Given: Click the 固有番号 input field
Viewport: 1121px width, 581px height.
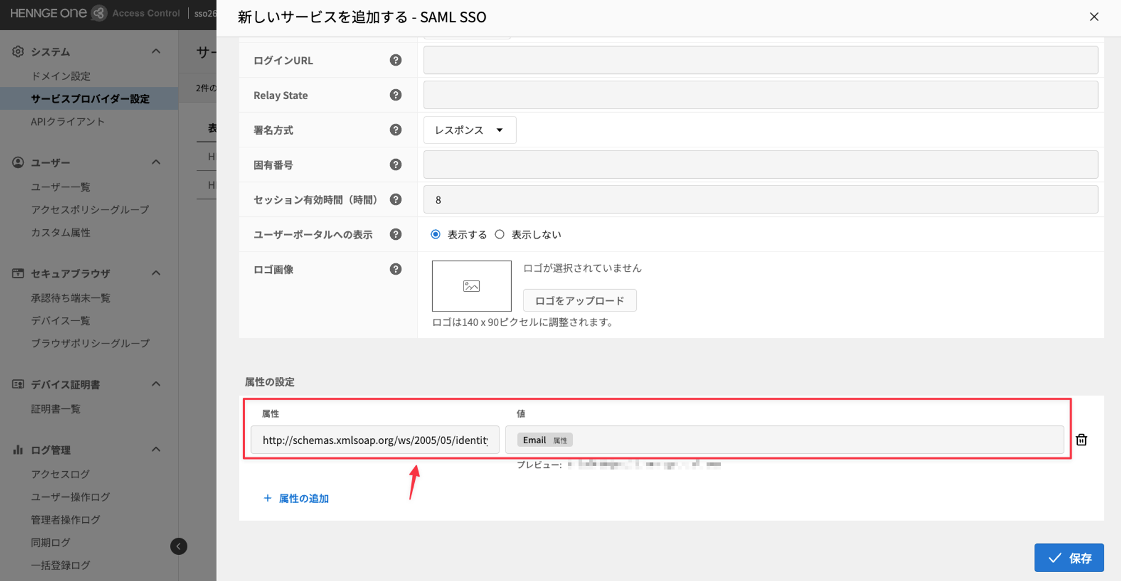Looking at the screenshot, I should point(761,165).
